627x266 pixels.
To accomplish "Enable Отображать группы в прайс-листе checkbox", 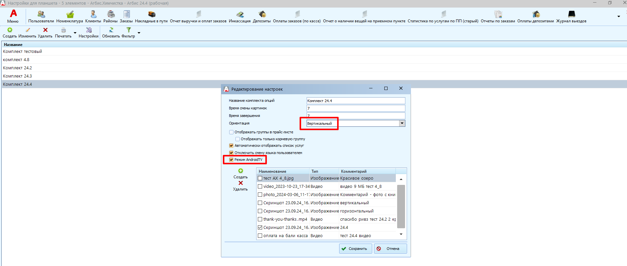I will pos(232,132).
